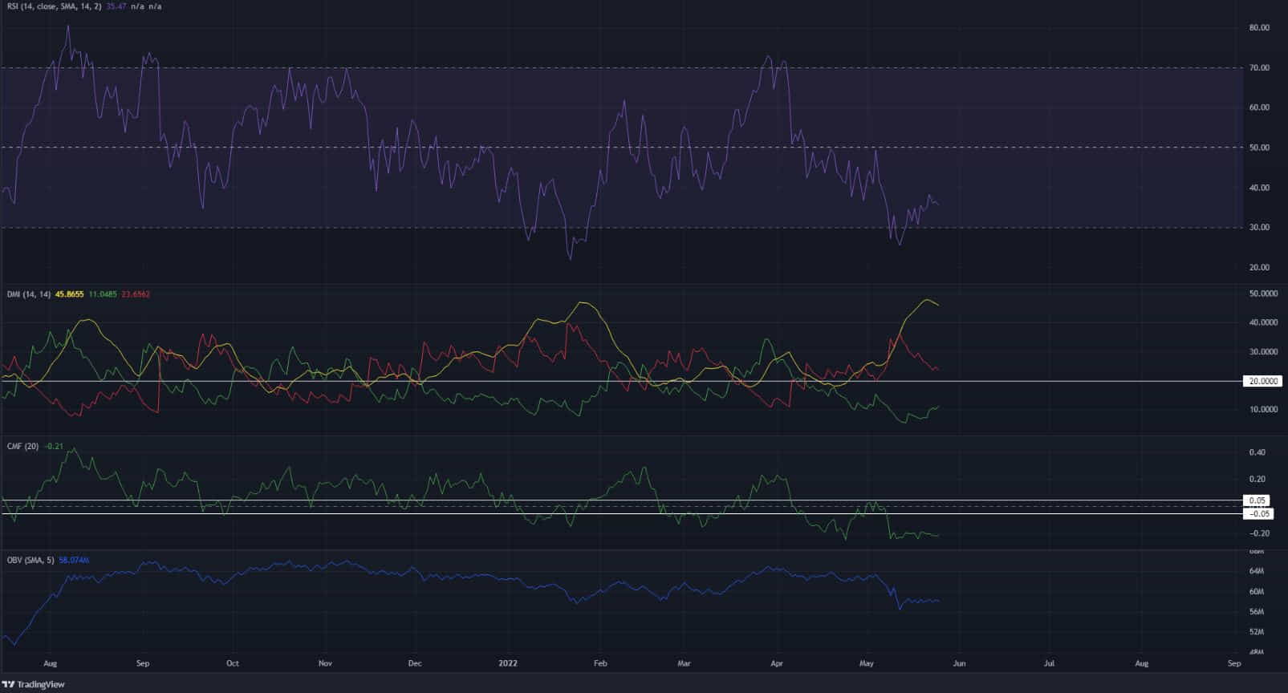Click the -0.05 horizontal line price tag
The image size is (1288, 693).
point(1258,513)
